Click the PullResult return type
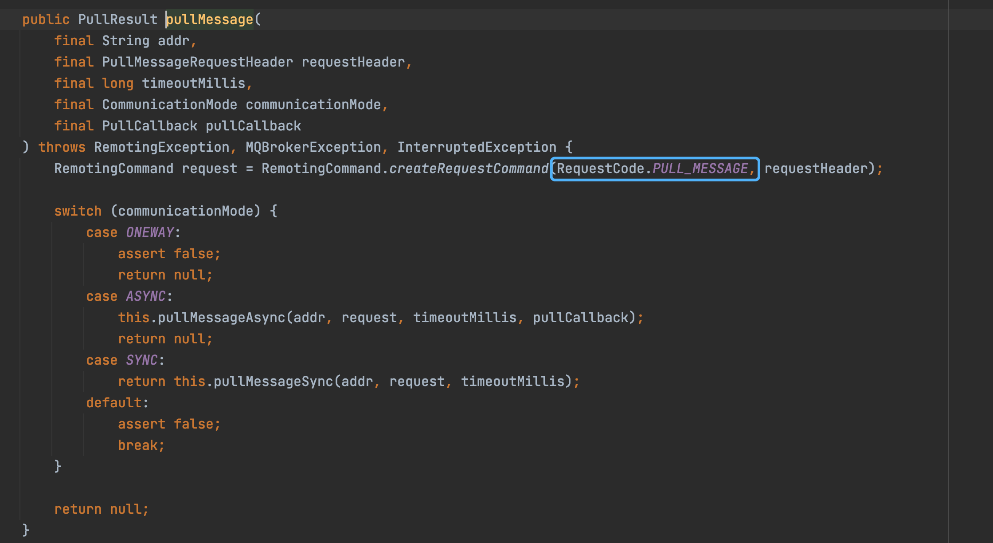 tap(117, 20)
